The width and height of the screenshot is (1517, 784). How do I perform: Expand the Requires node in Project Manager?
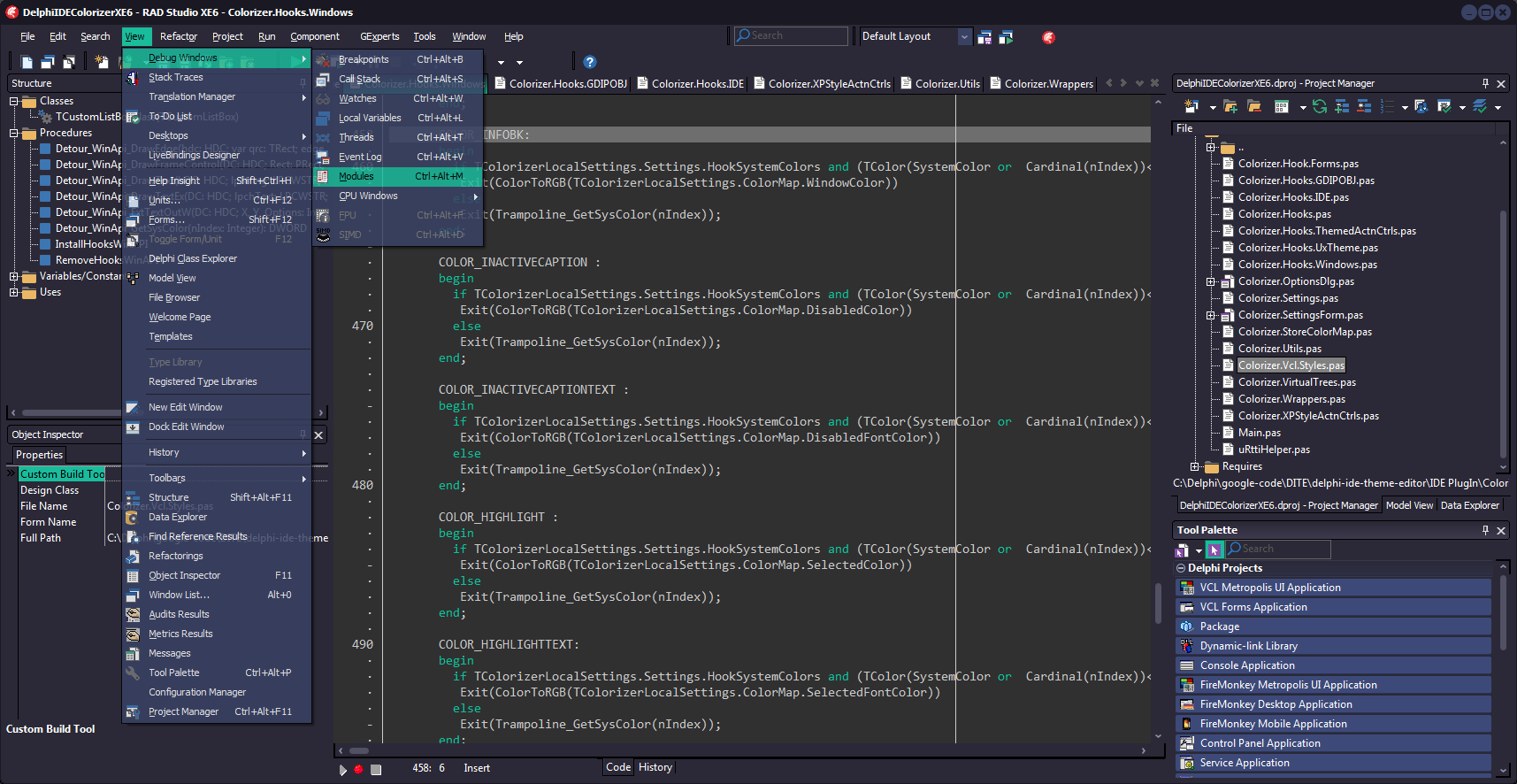tap(1194, 466)
